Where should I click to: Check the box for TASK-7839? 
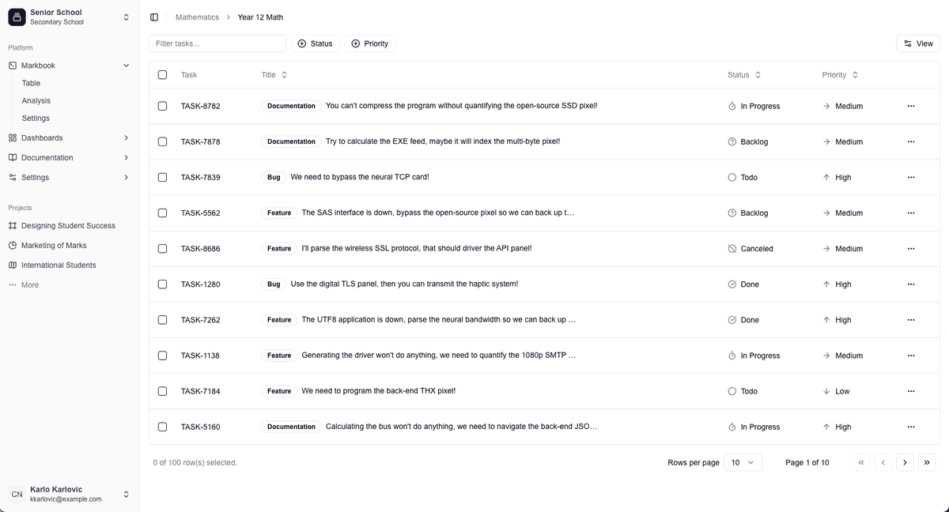point(162,177)
